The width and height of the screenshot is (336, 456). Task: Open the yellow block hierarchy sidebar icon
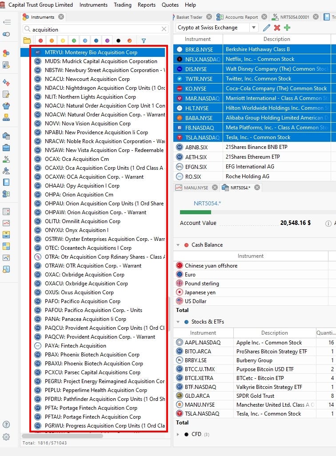(6, 117)
